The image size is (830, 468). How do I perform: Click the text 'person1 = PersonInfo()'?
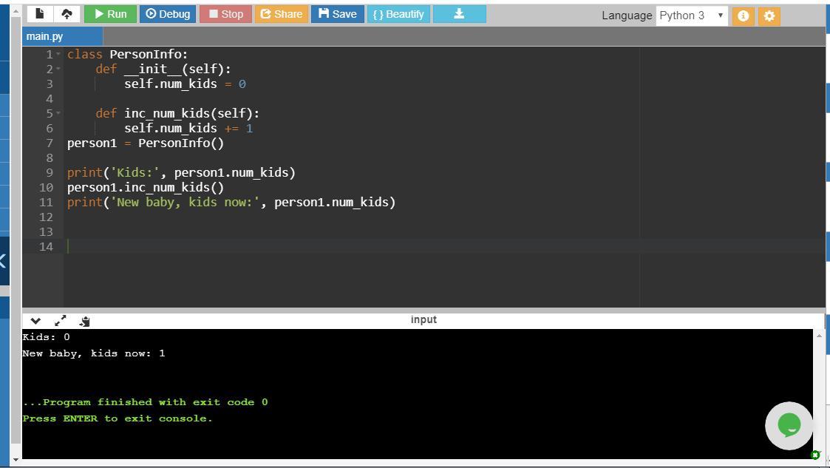pyautogui.click(x=146, y=143)
